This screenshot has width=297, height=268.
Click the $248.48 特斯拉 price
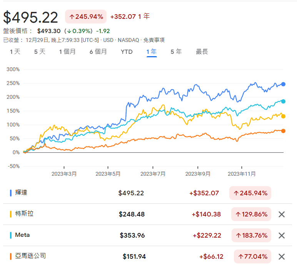(132, 214)
